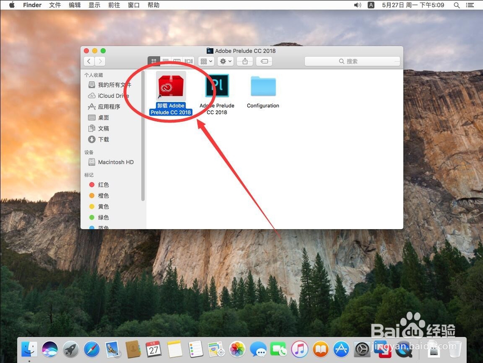This screenshot has height=363, width=483.
Task: Close the Adobe Prelude CC 2018 Finder window
Action: click(x=86, y=51)
